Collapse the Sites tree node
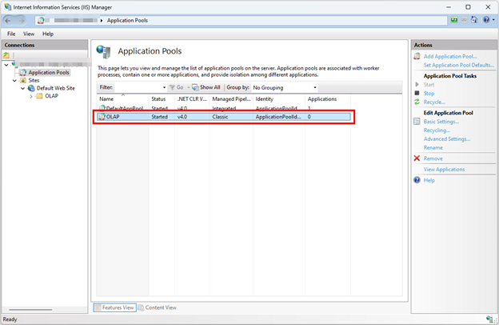 14,81
